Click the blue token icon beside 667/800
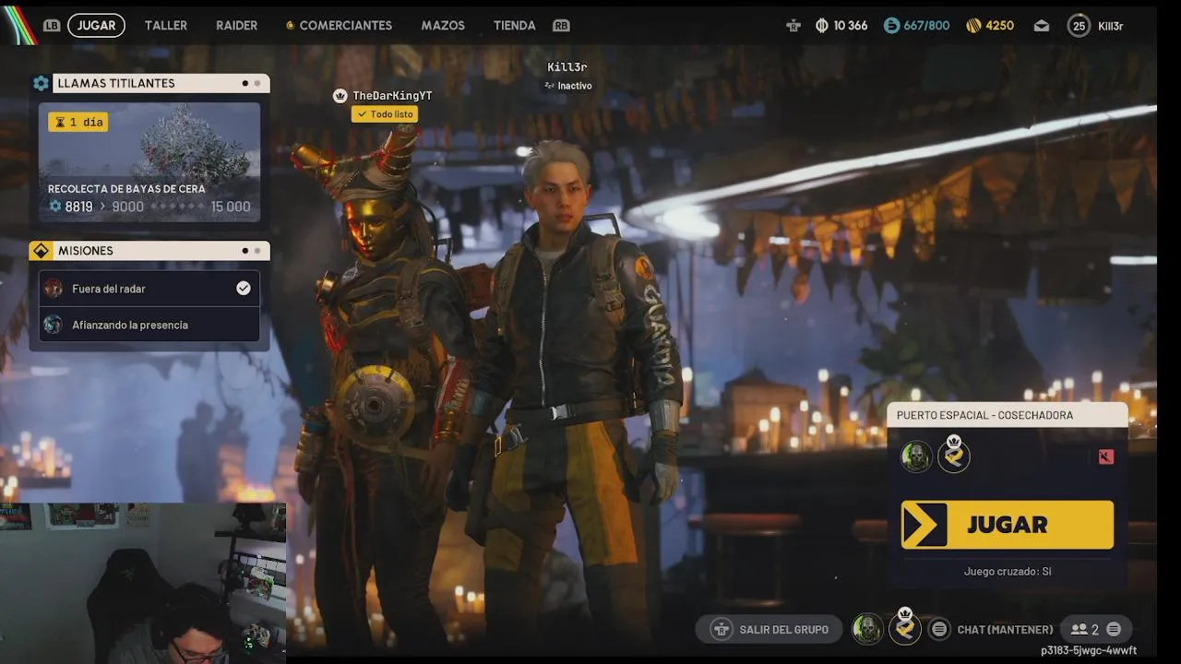Image resolution: width=1181 pixels, height=664 pixels. coord(891,26)
